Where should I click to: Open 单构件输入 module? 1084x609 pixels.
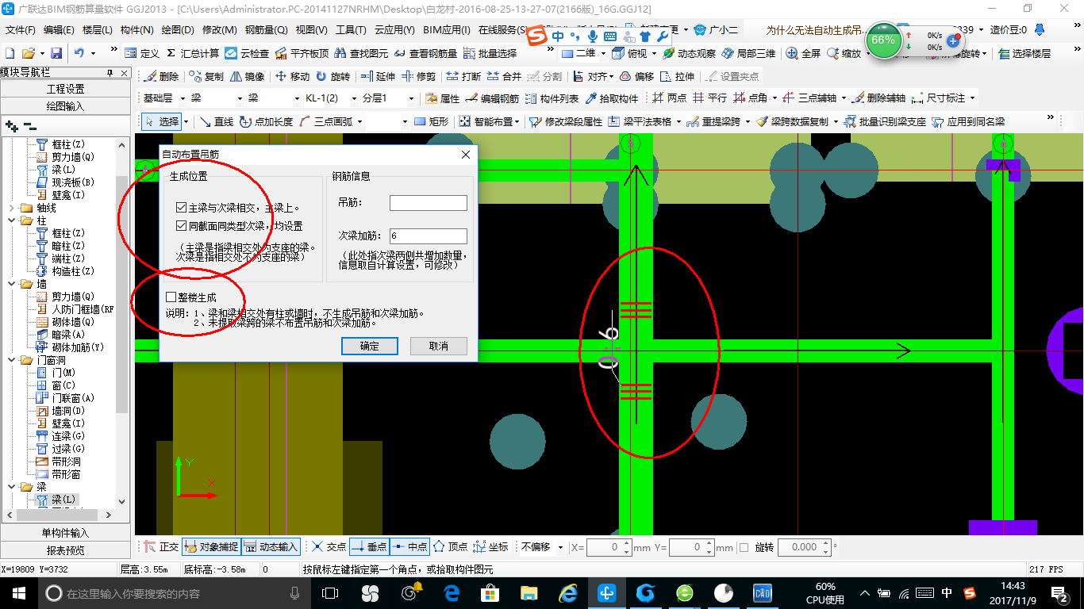click(65, 533)
